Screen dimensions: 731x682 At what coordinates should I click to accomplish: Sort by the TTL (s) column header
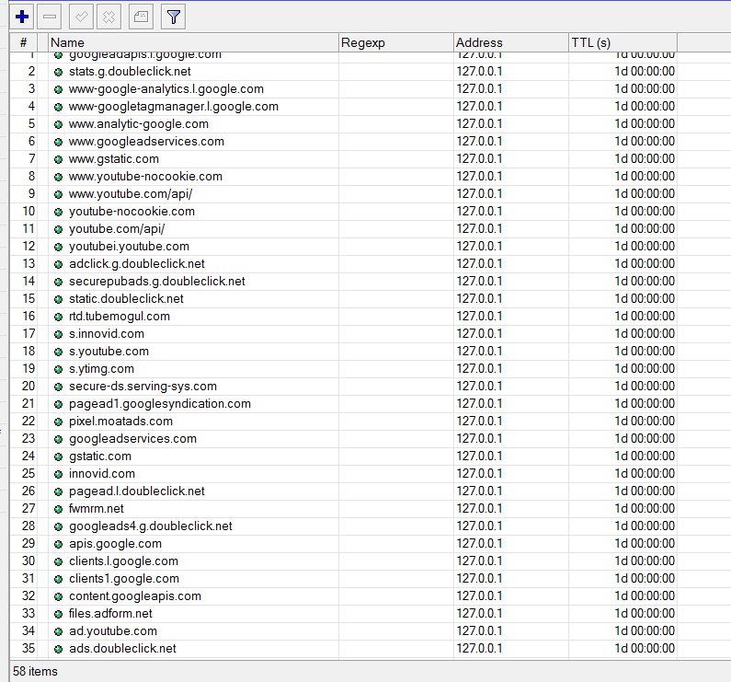pyautogui.click(x=622, y=42)
